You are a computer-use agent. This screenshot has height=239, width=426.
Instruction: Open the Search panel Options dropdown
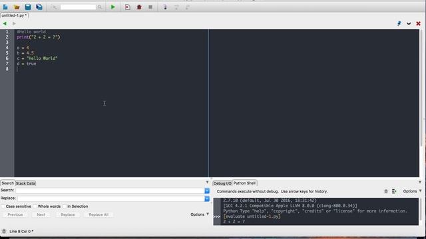pos(200,214)
